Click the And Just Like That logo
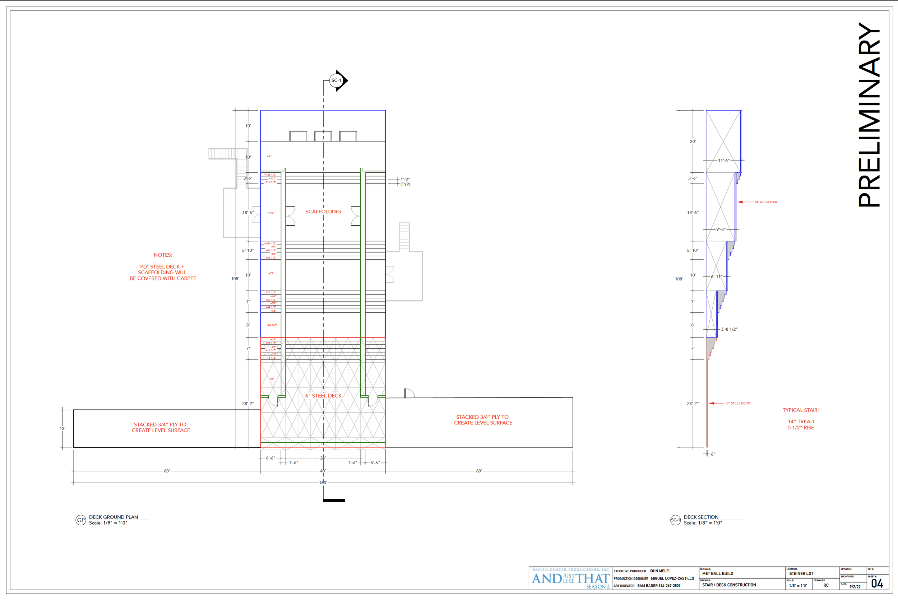 coord(570,579)
